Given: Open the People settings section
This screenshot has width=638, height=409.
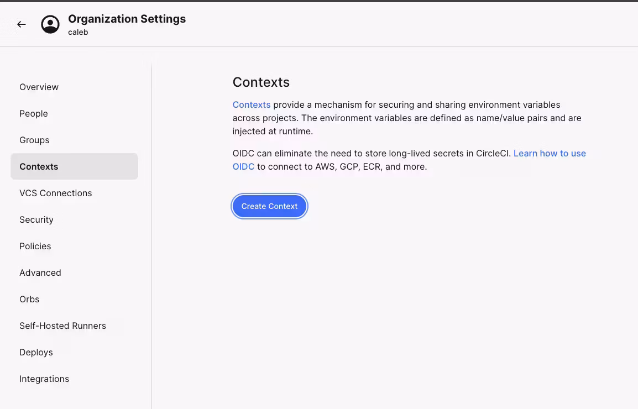Looking at the screenshot, I should (x=34, y=113).
